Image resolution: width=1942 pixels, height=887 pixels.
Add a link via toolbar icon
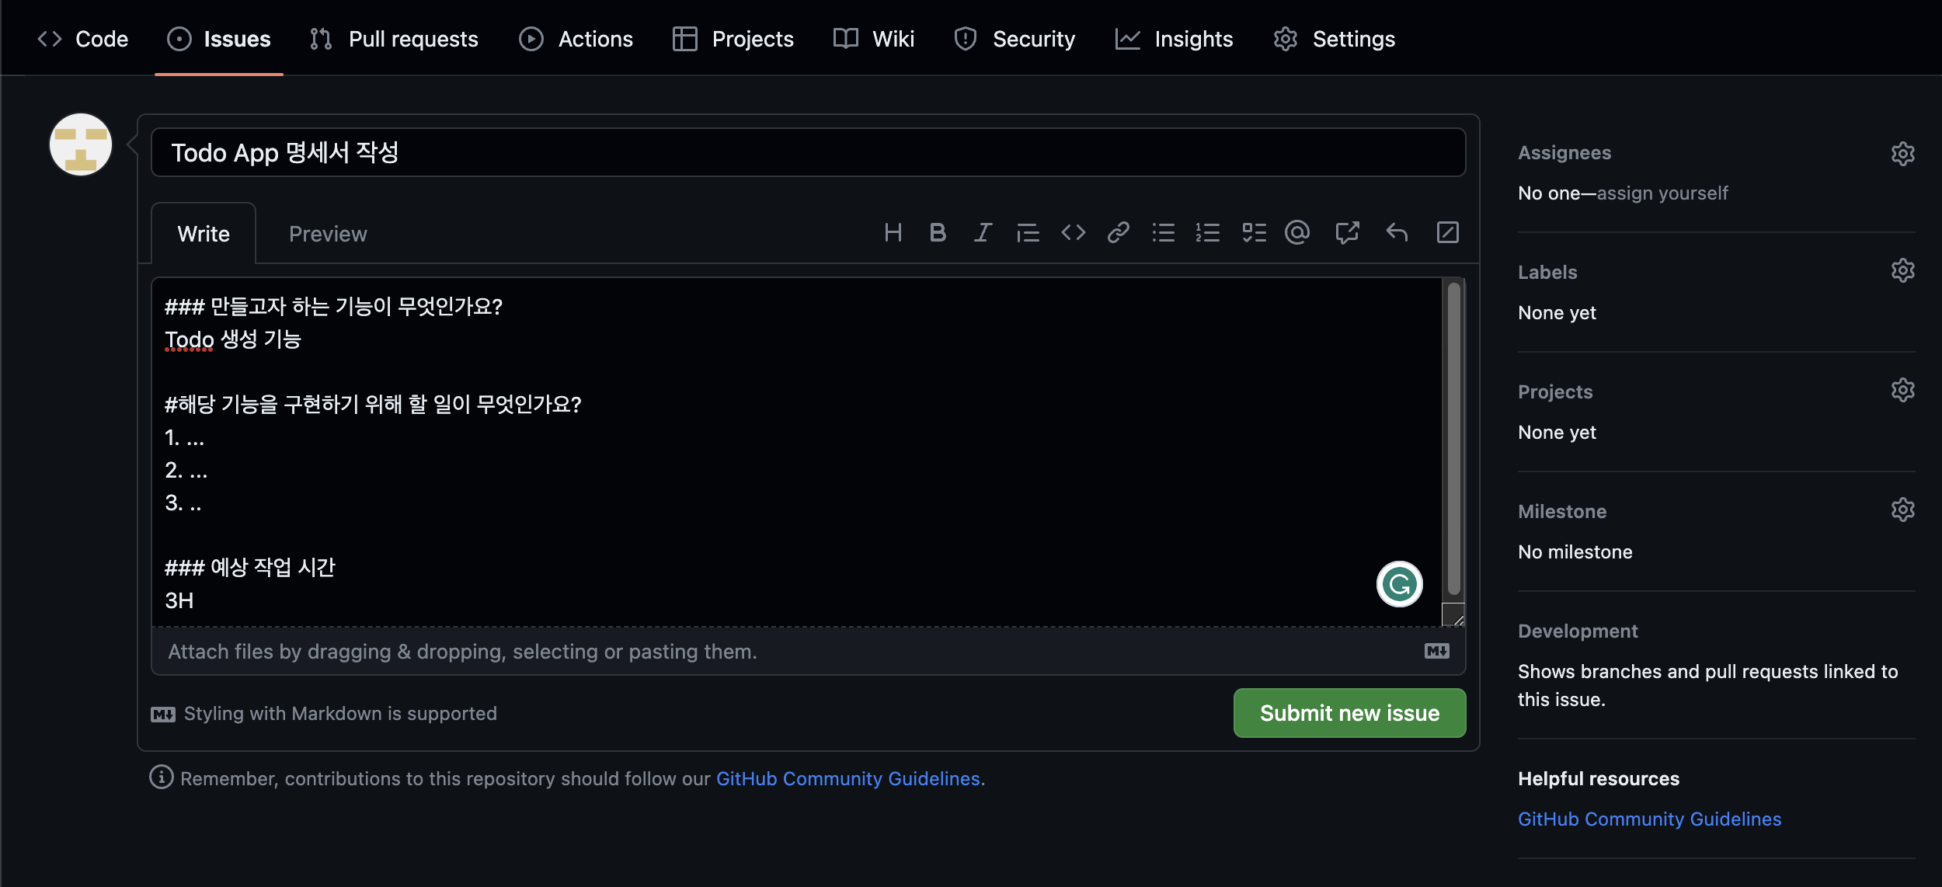click(x=1118, y=232)
